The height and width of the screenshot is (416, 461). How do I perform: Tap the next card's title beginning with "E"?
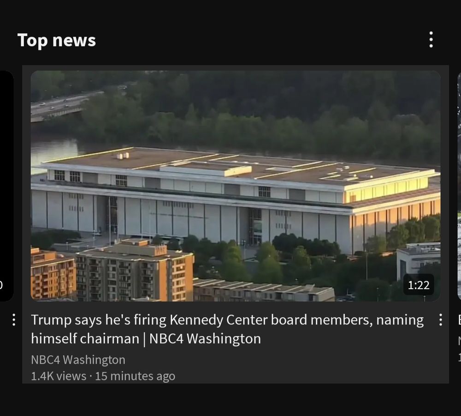point(459,320)
